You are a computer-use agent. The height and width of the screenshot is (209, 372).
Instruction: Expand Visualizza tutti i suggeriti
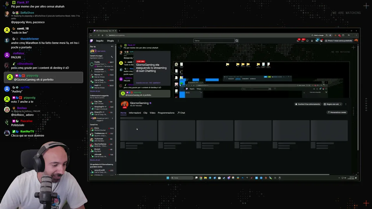point(101,119)
